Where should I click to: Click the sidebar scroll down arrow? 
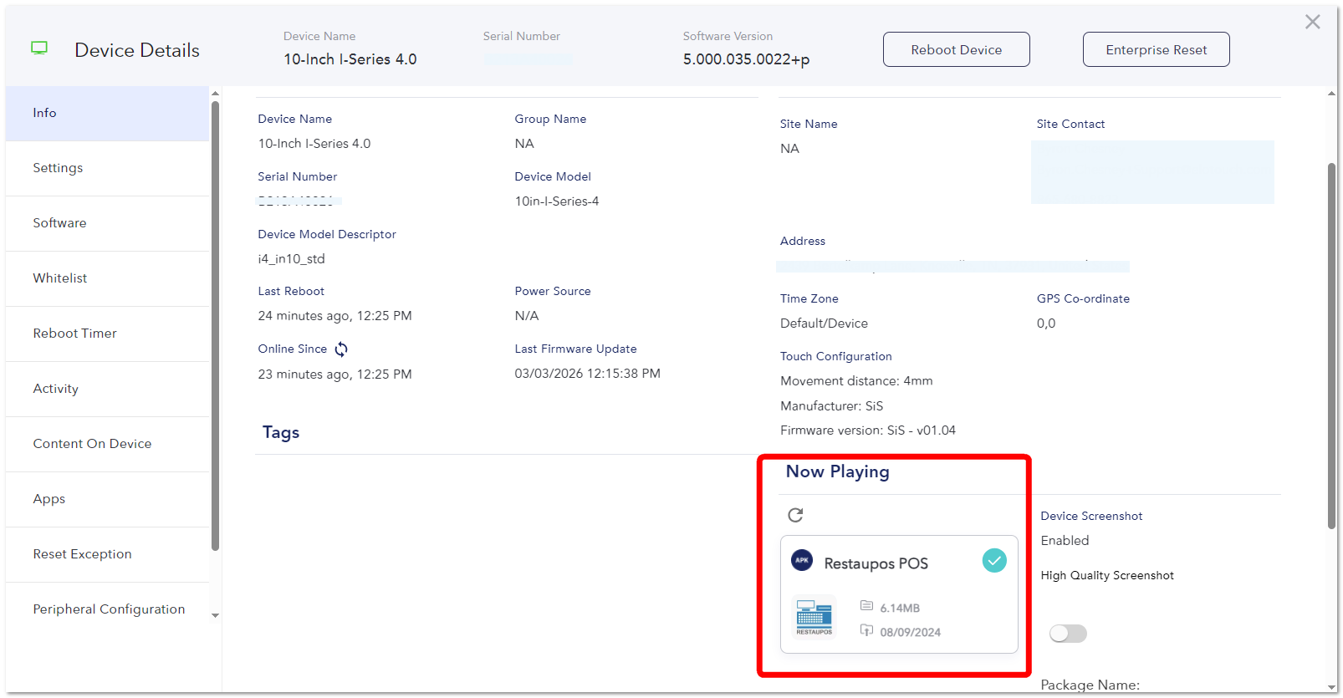[215, 615]
